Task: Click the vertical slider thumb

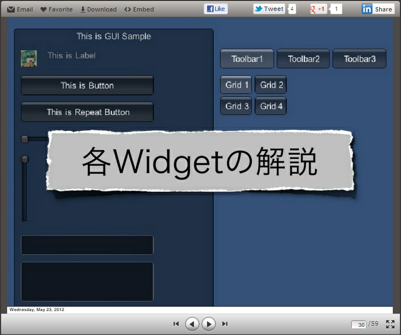Action: [24, 159]
